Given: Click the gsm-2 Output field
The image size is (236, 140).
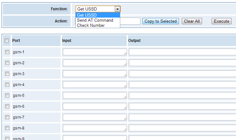Looking at the screenshot, I should click(182, 63).
